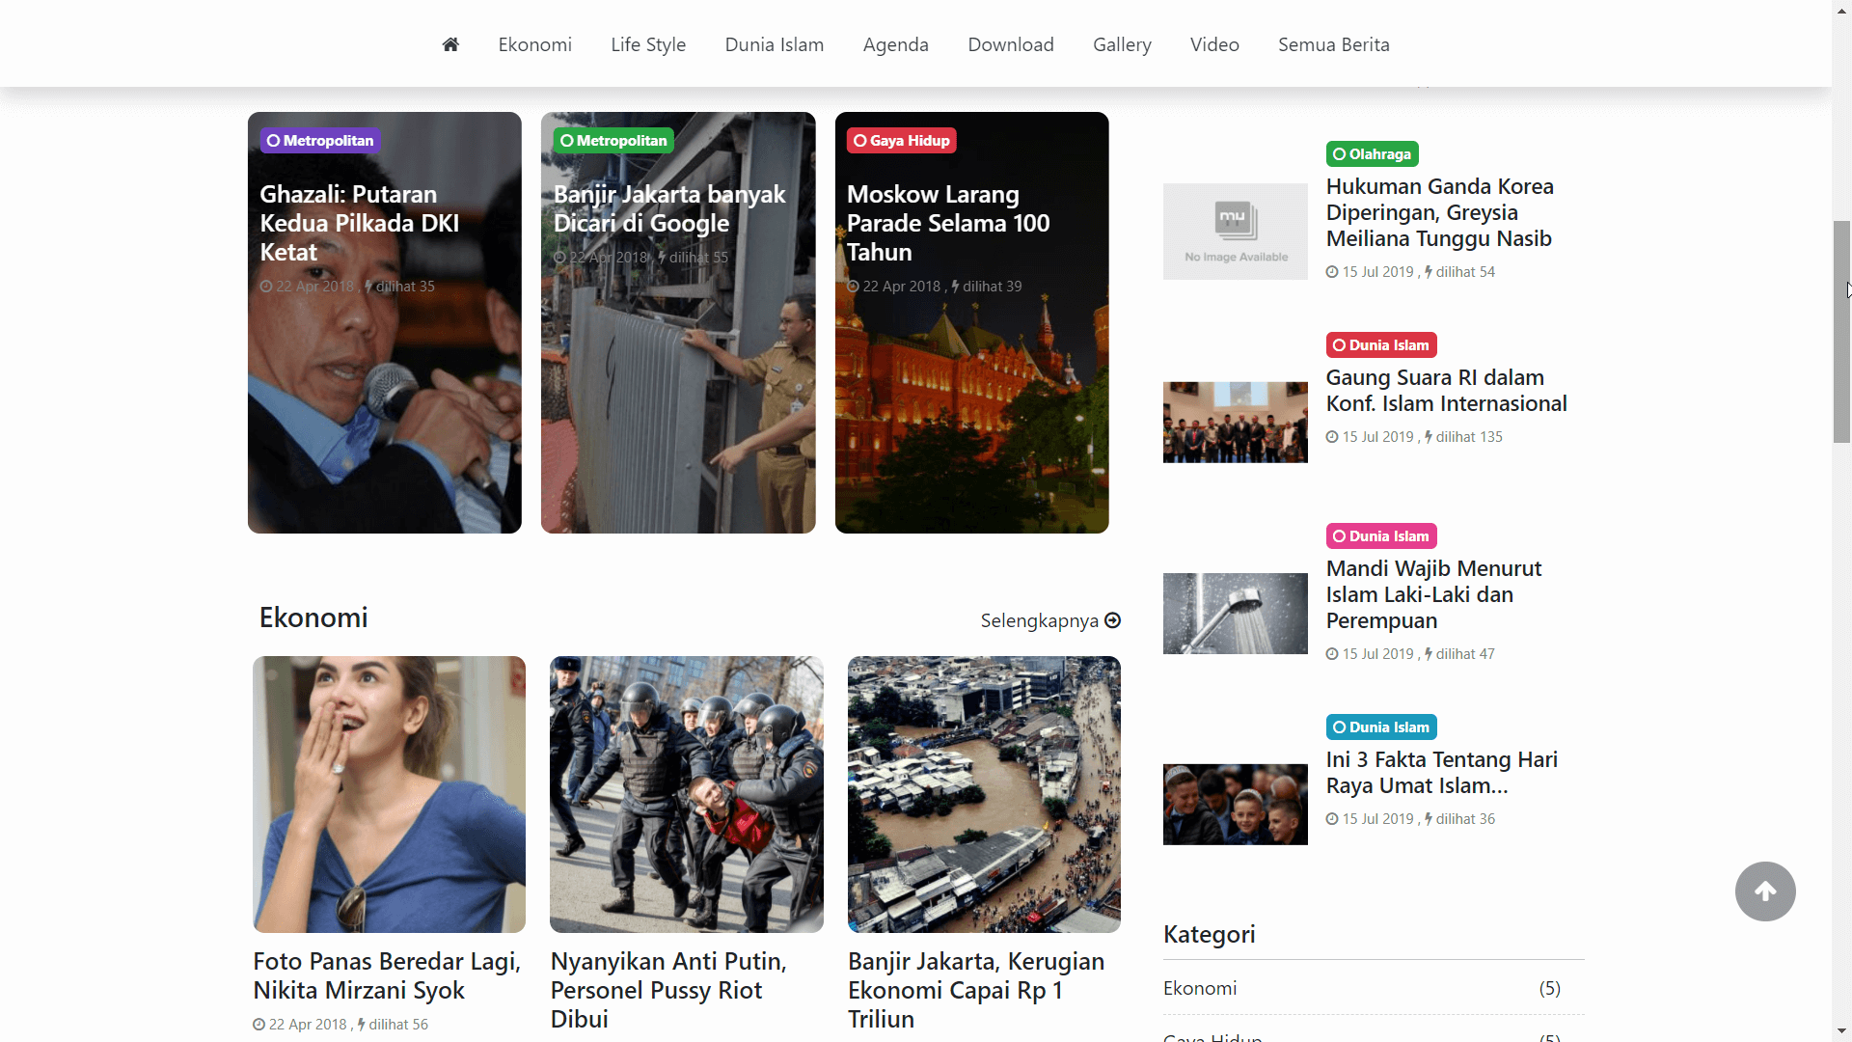The height and width of the screenshot is (1042, 1852).
Task: Open article Ini 3 Fakta Tentang Hari Raya
Action: click(1441, 773)
